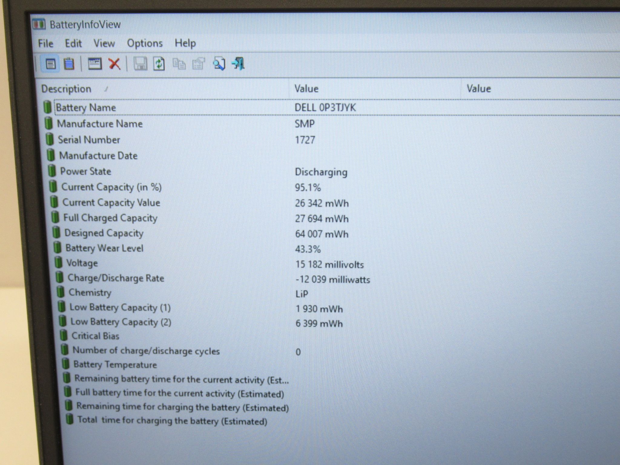Select the cycles value 0
Viewport: 620px width, 465px height.
298,352
